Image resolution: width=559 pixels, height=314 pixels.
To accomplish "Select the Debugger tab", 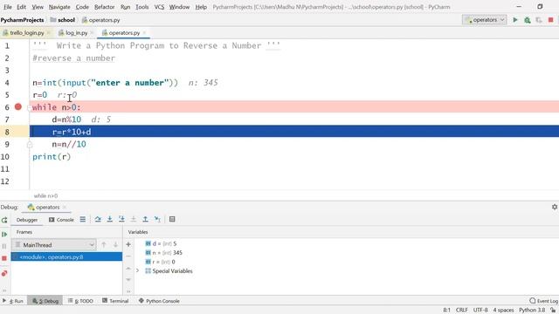I will pyautogui.click(x=27, y=220).
